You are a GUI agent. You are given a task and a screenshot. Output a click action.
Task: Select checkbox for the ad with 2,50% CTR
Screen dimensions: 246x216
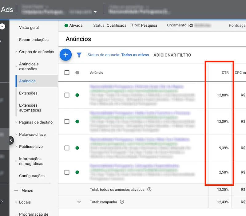pos(67,172)
